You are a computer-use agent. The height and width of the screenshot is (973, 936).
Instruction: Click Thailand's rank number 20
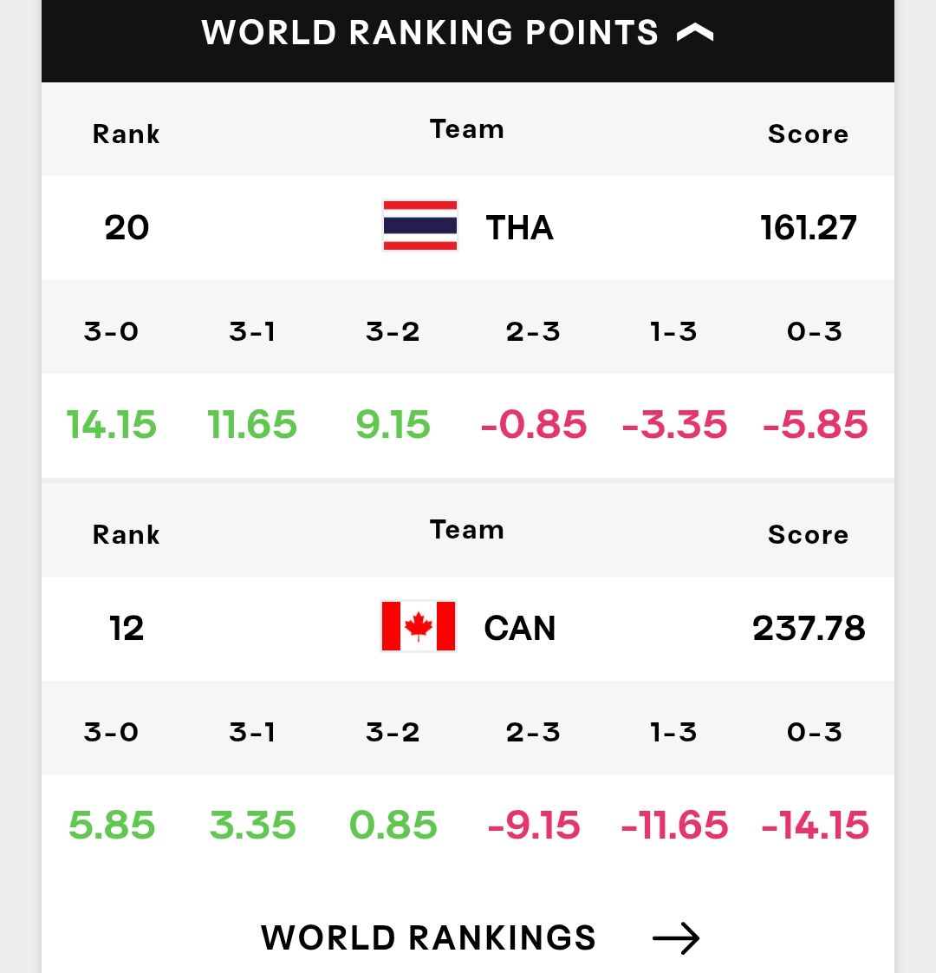(127, 228)
